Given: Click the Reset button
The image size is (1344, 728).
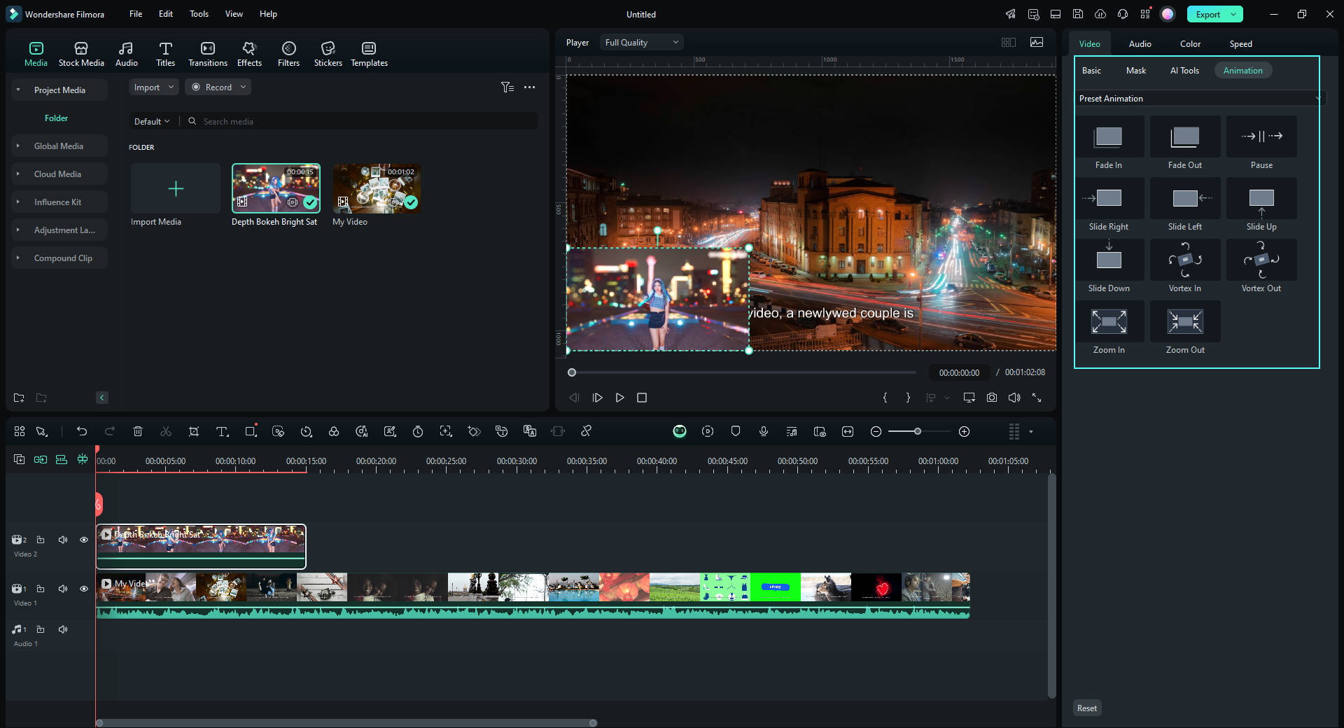Looking at the screenshot, I should (x=1086, y=708).
